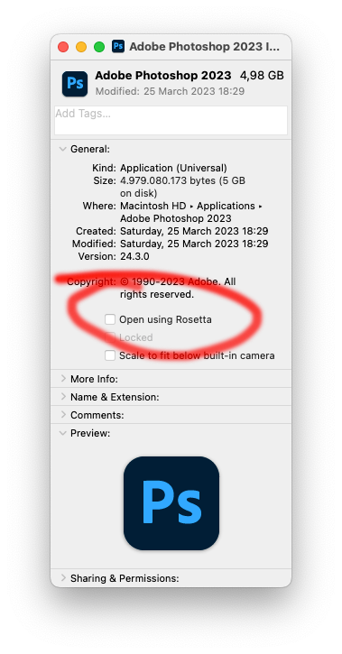Enable Open using Rosetta checkbox
Screen dimensions: 342x654
click(110, 319)
